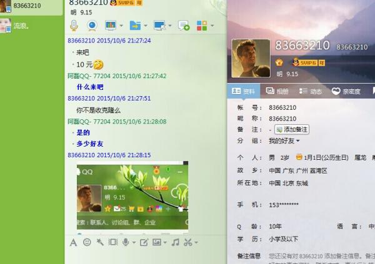Expand the send picture dropdown arrow
Viewport: 375px width, 264px height.
[165, 243]
